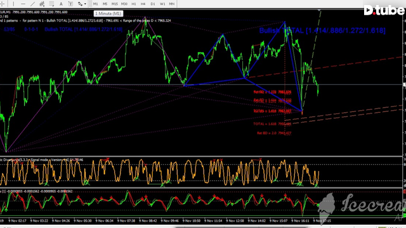
Task: Click the Divergence indicator title with 'Signal mode'
Action: coord(42,160)
